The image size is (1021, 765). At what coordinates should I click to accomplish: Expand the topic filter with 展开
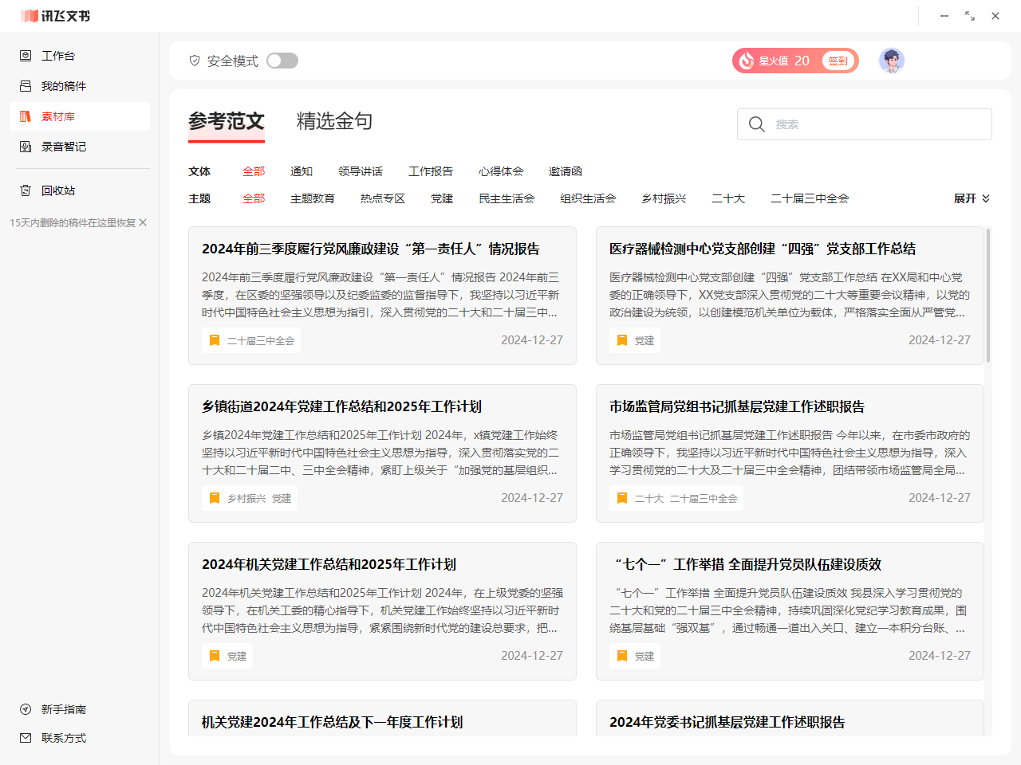(972, 198)
